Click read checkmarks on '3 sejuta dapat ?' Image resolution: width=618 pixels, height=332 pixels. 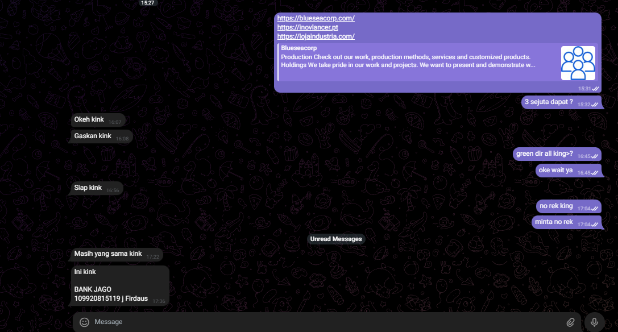[595, 105]
